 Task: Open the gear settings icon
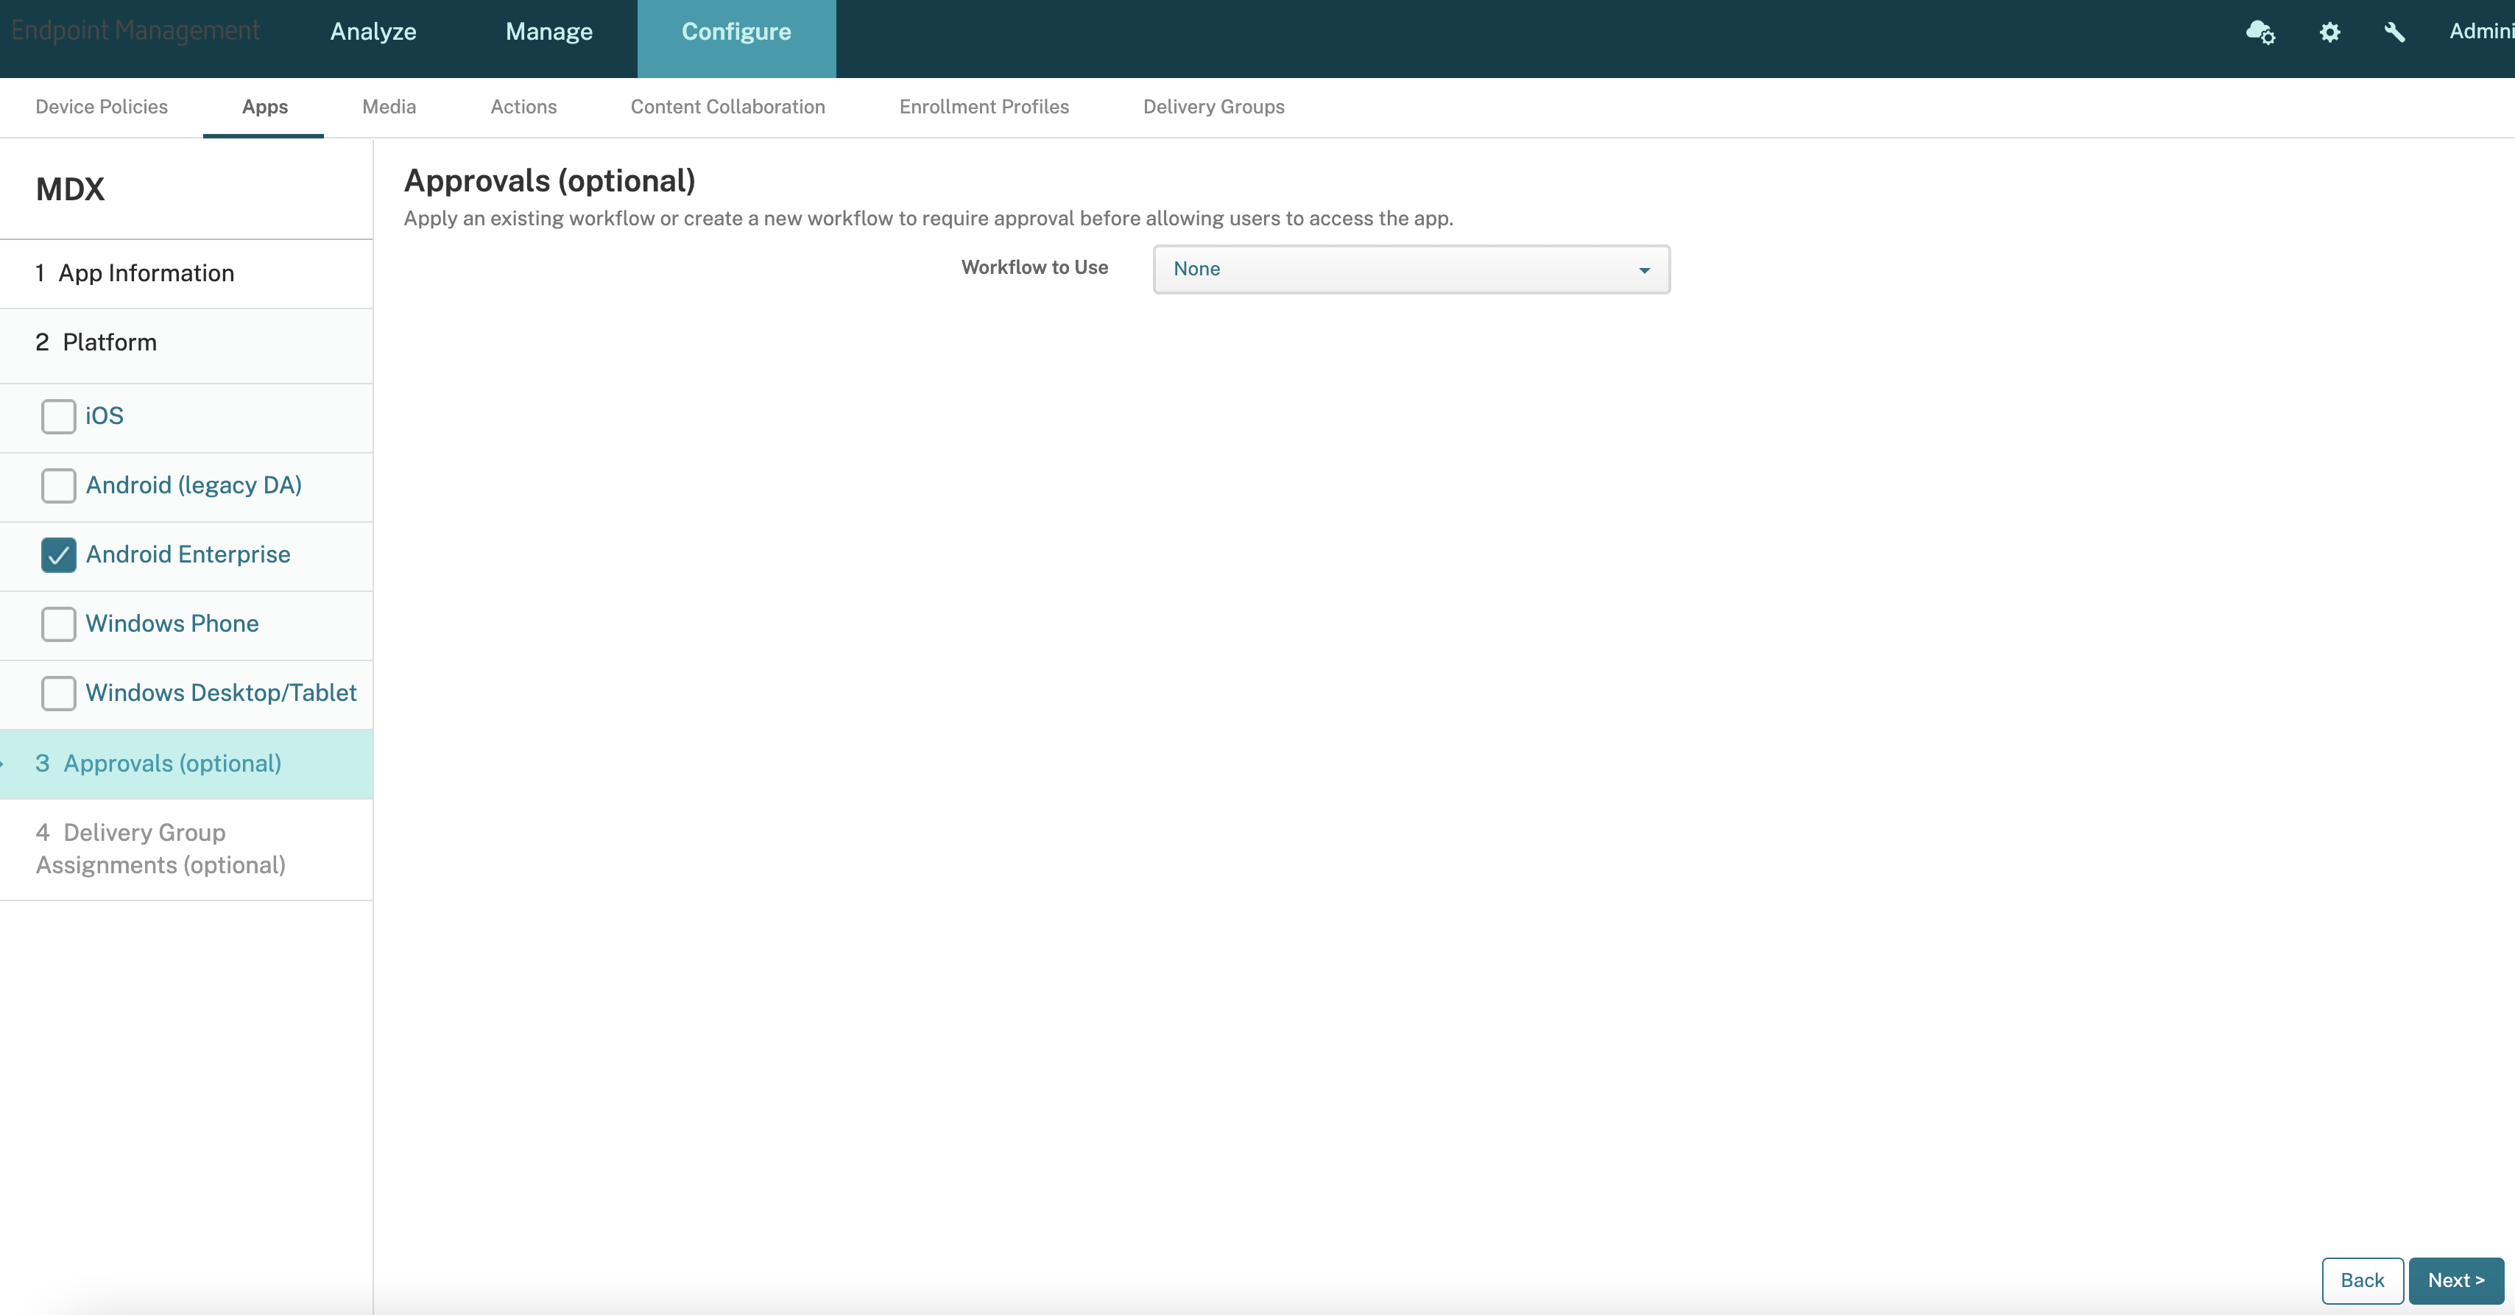tap(2329, 32)
